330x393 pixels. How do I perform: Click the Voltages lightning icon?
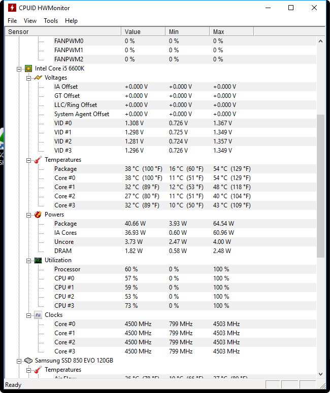pyautogui.click(x=38, y=78)
